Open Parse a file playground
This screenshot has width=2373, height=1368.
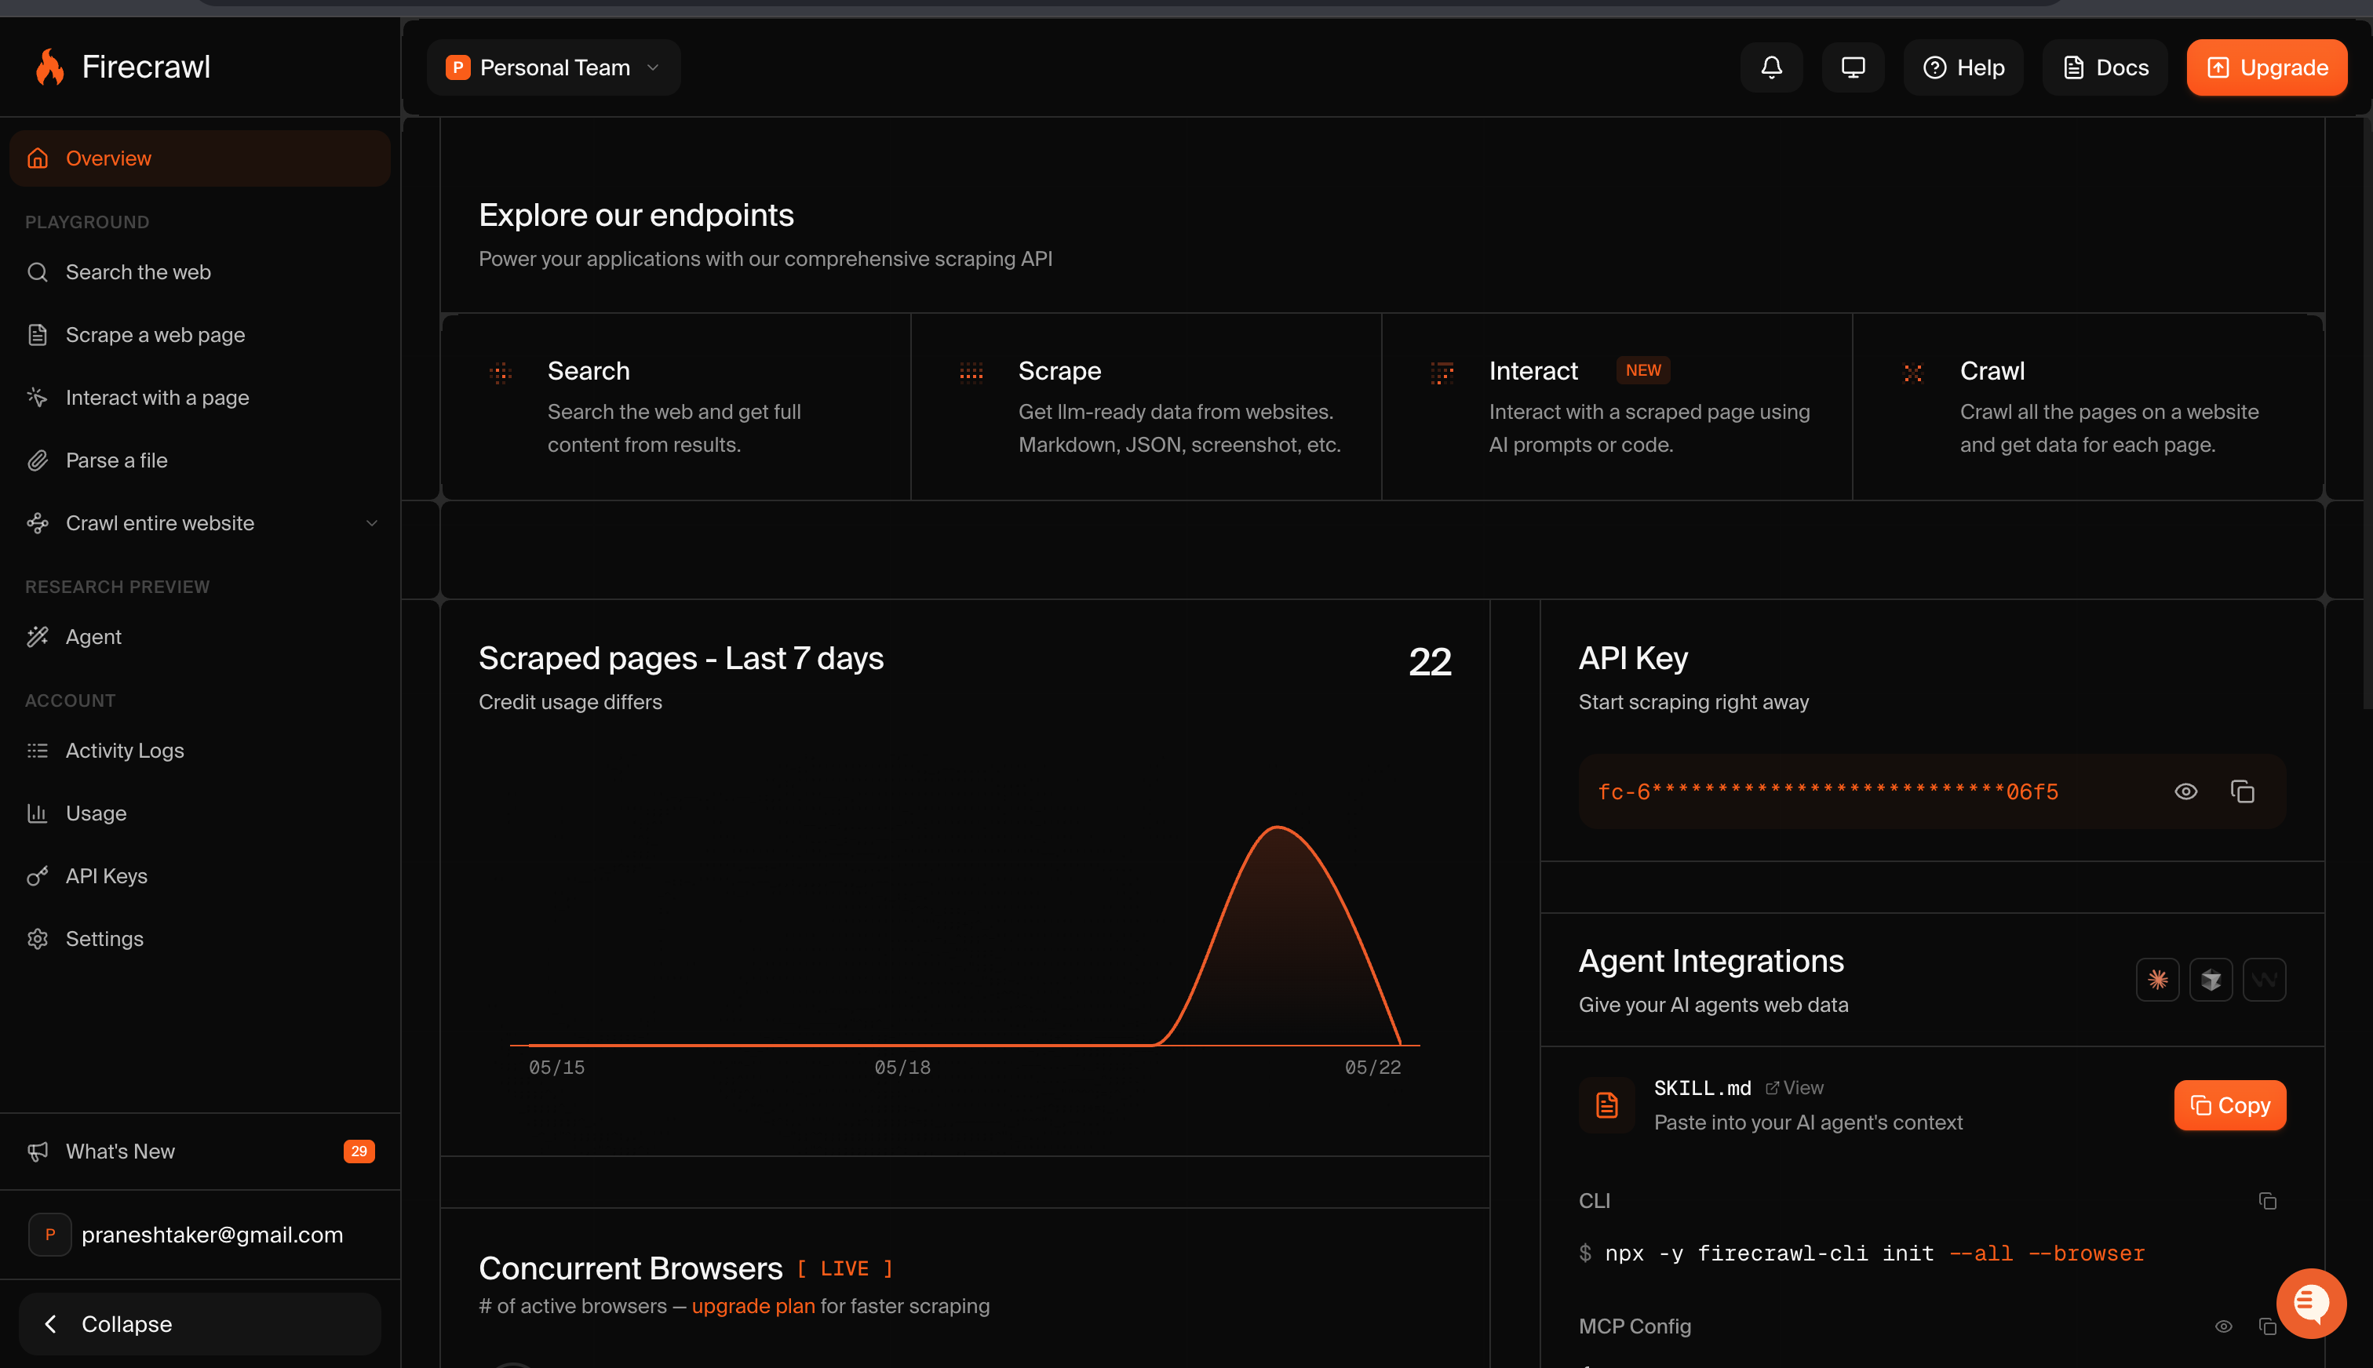pyautogui.click(x=200, y=460)
